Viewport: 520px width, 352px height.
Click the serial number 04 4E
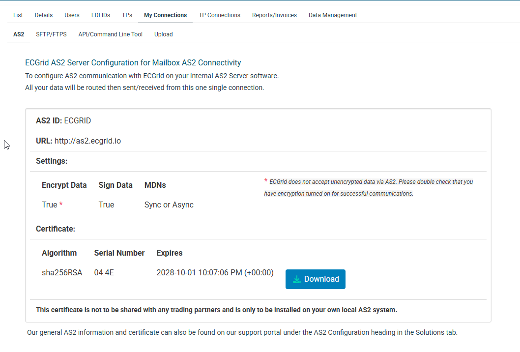(x=104, y=273)
